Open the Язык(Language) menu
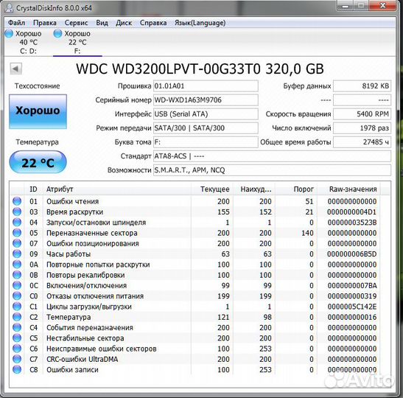The height and width of the screenshot is (398, 403). [200, 23]
